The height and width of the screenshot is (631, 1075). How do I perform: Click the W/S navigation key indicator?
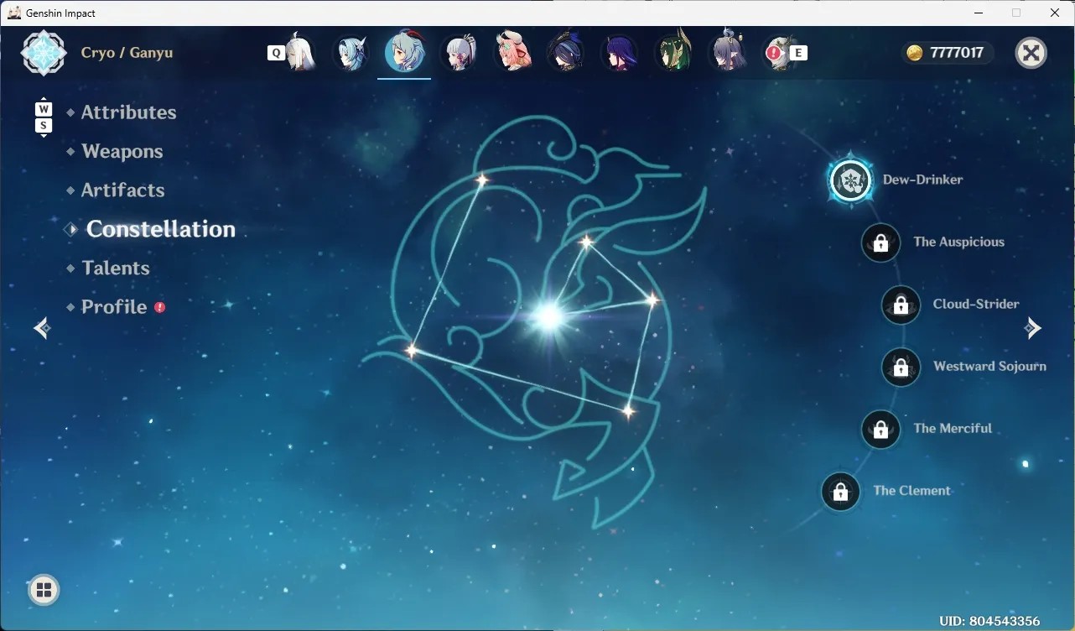[x=44, y=117]
